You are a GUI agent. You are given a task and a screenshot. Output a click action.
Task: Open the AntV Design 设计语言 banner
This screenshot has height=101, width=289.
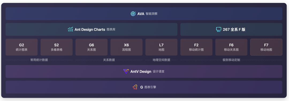point(144,71)
